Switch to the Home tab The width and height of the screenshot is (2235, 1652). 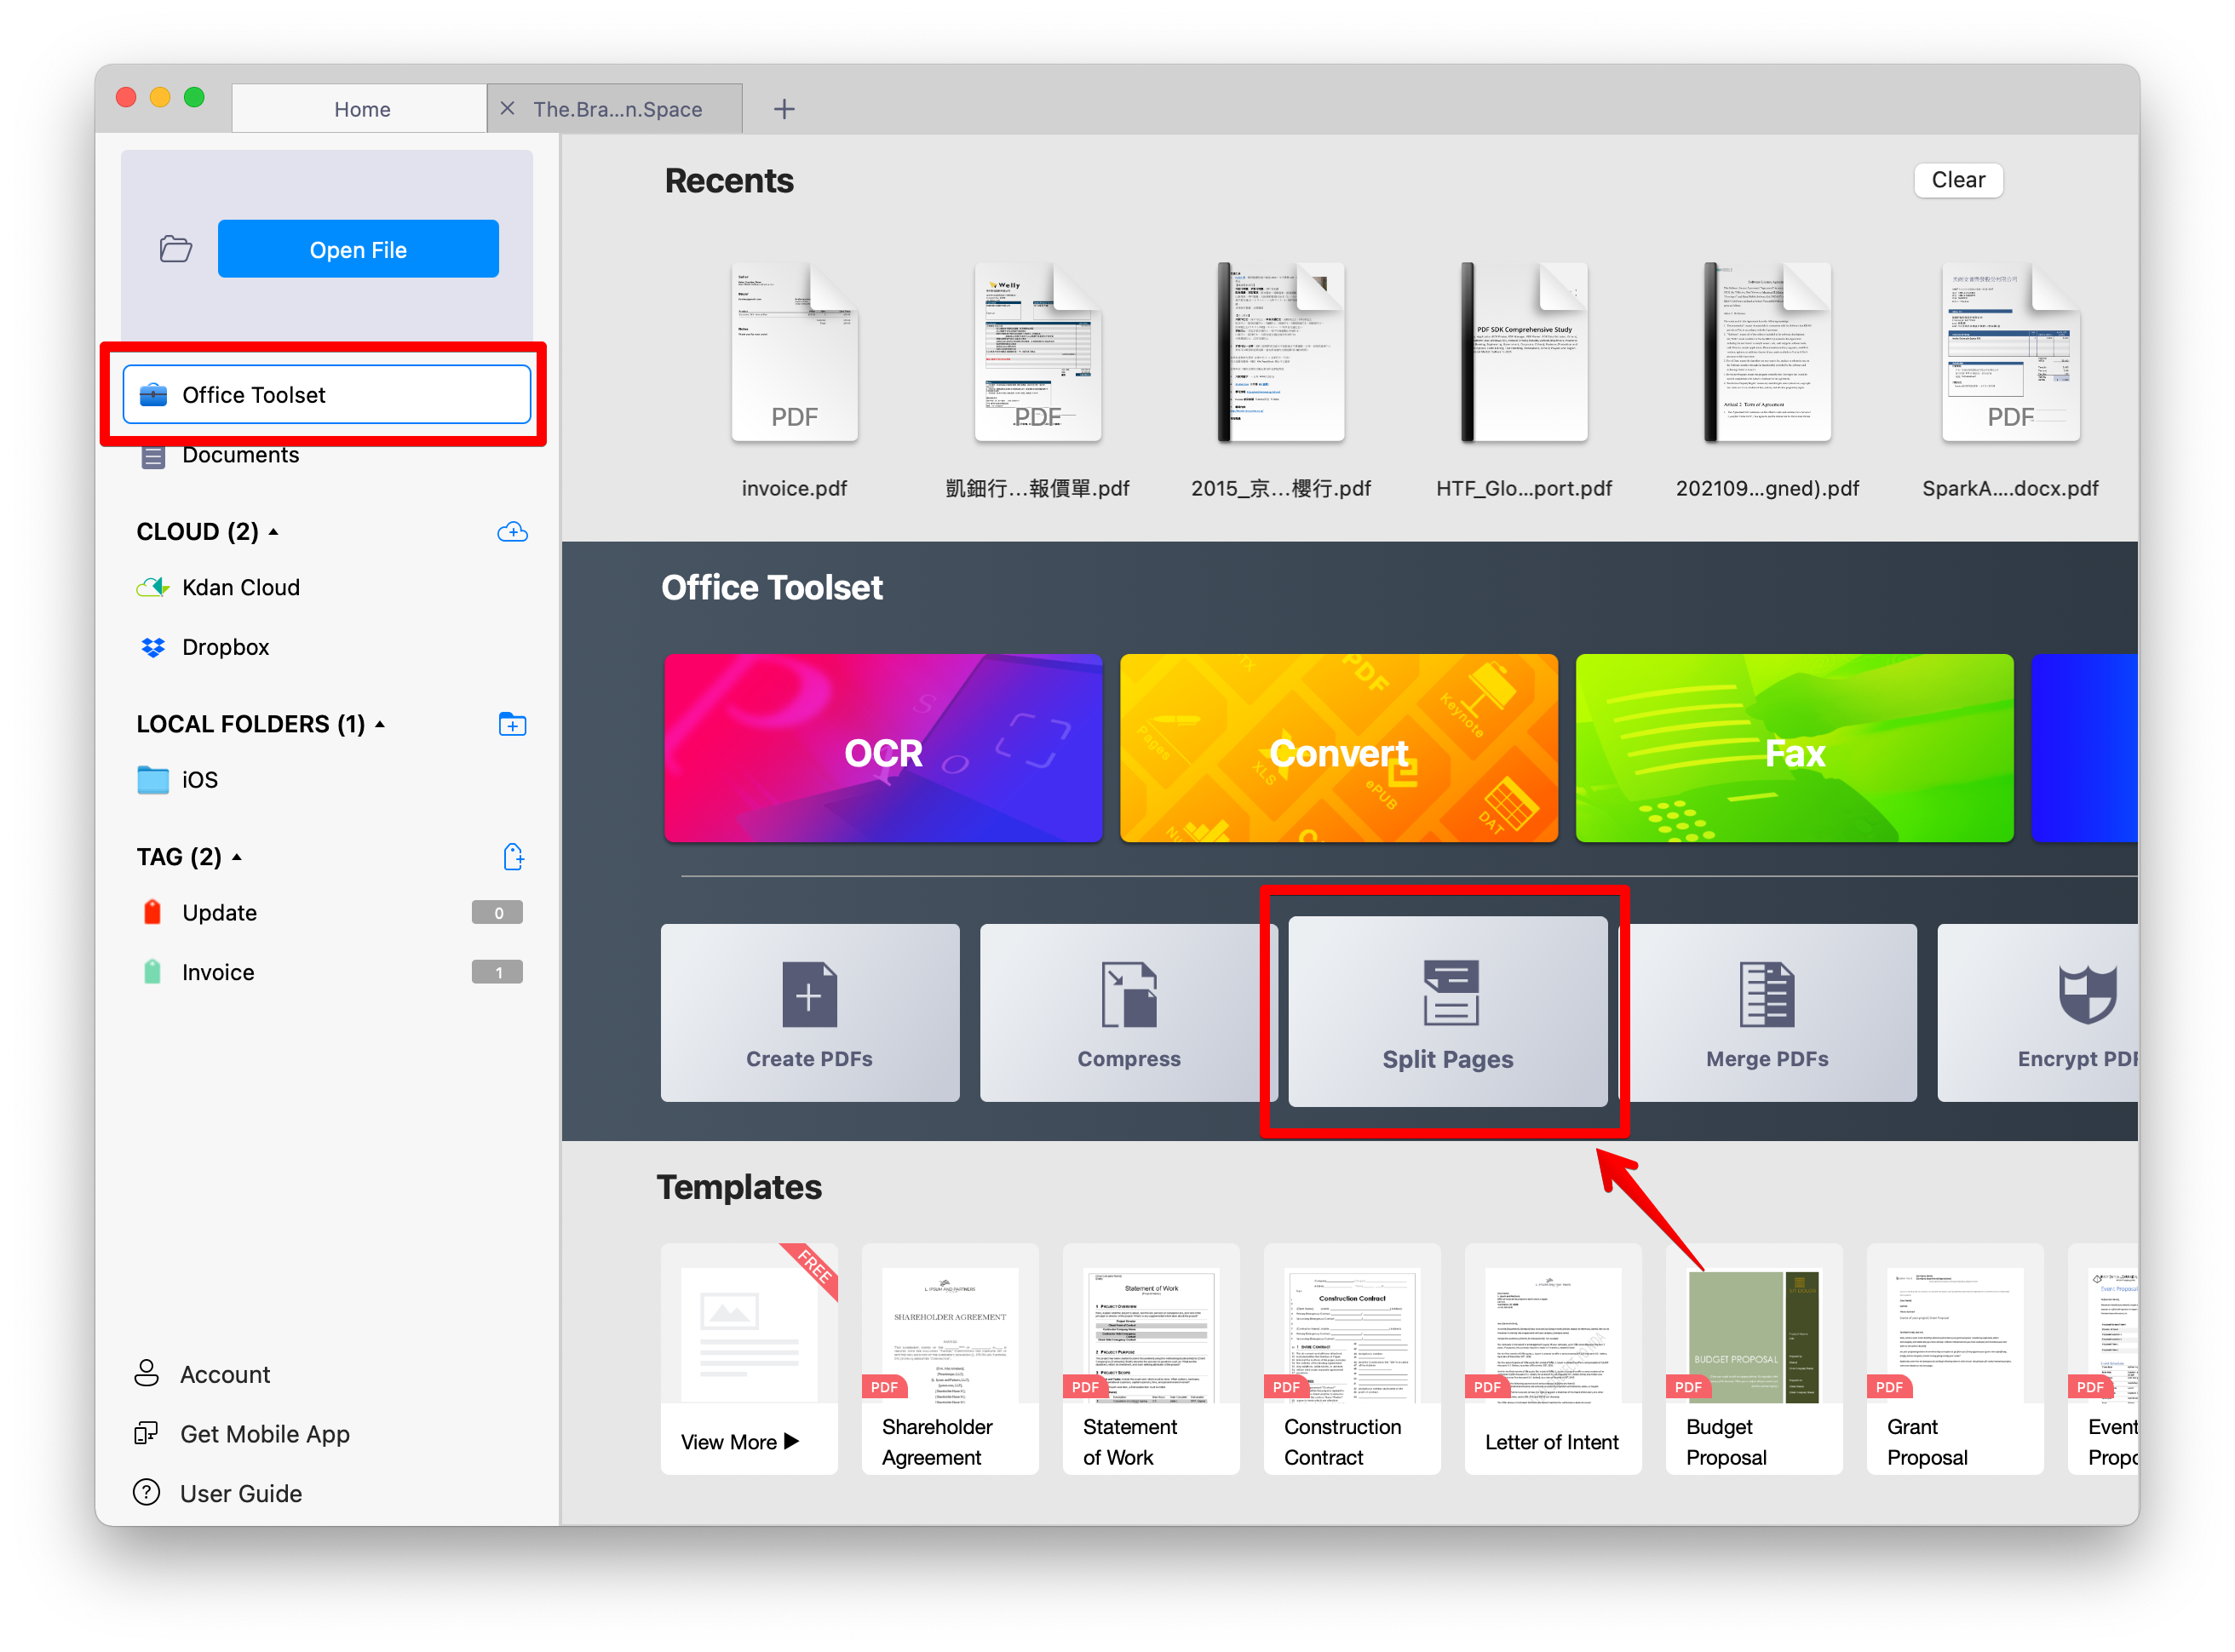tap(360, 109)
